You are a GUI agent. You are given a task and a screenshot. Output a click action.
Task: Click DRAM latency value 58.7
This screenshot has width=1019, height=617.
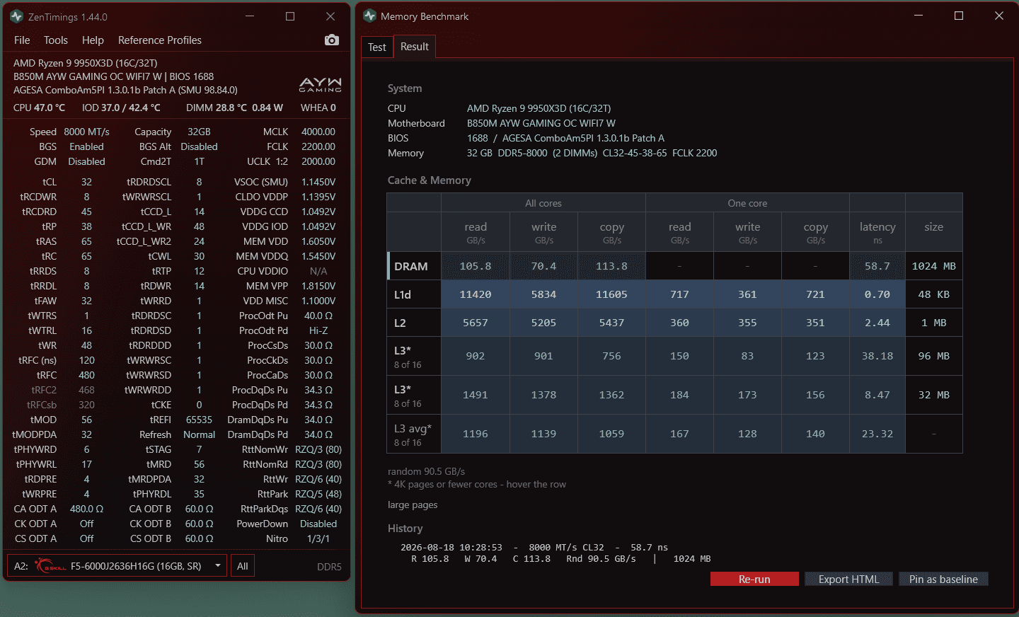pyautogui.click(x=877, y=266)
